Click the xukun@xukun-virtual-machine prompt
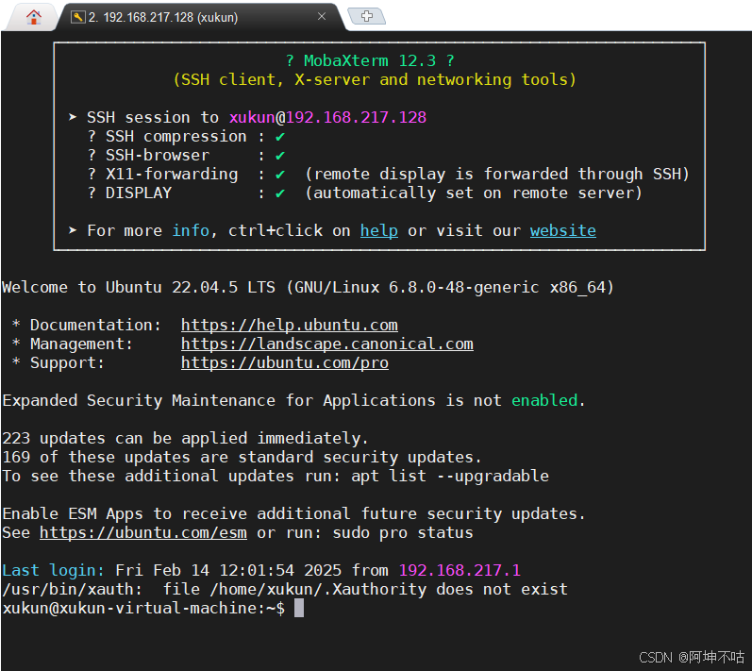752x671 pixels. [143, 608]
